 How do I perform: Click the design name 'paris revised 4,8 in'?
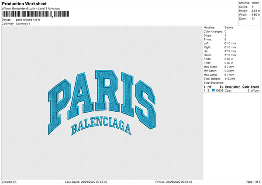(28, 20)
